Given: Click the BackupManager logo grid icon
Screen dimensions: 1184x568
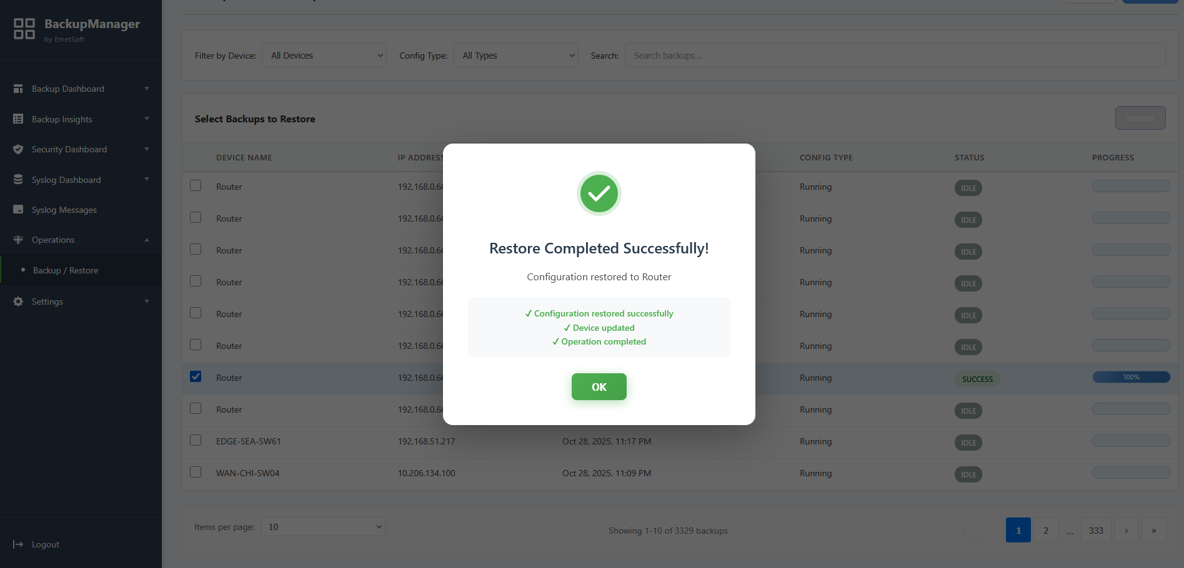Looking at the screenshot, I should click(x=24, y=29).
